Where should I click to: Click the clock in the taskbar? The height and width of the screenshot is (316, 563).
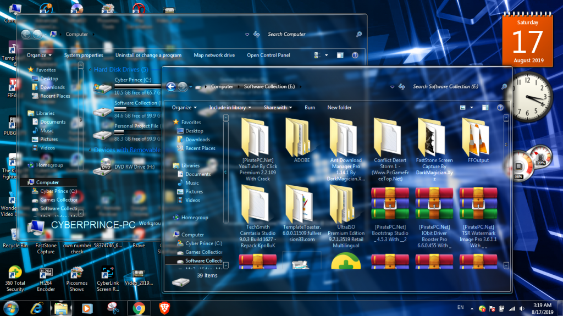point(542,308)
